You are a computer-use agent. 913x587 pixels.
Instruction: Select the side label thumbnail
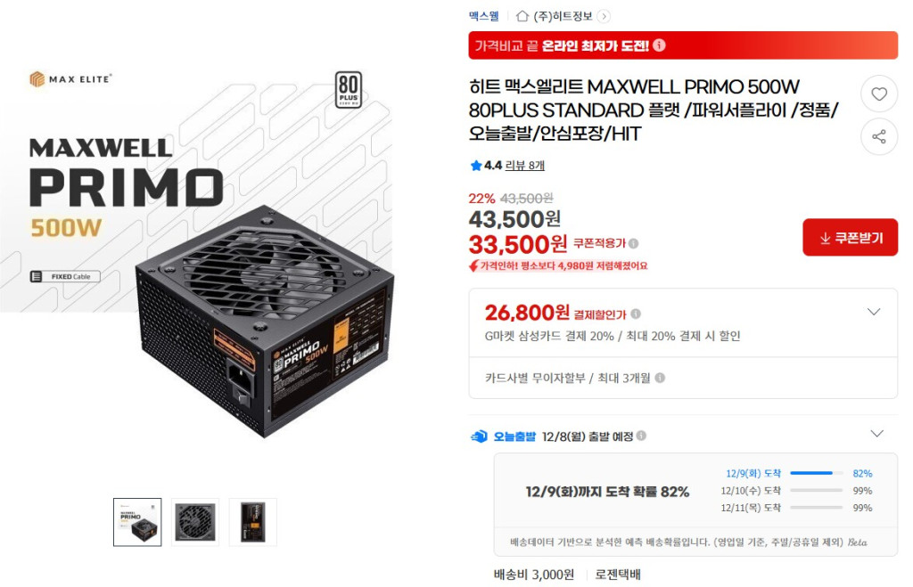coord(252,523)
